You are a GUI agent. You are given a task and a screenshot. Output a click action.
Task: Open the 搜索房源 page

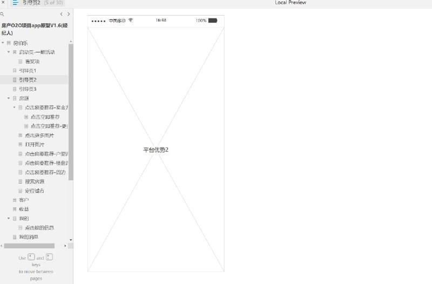point(35,181)
